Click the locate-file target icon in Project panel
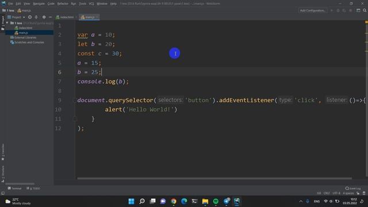Viewport: 368px width, 207px height. point(30,17)
